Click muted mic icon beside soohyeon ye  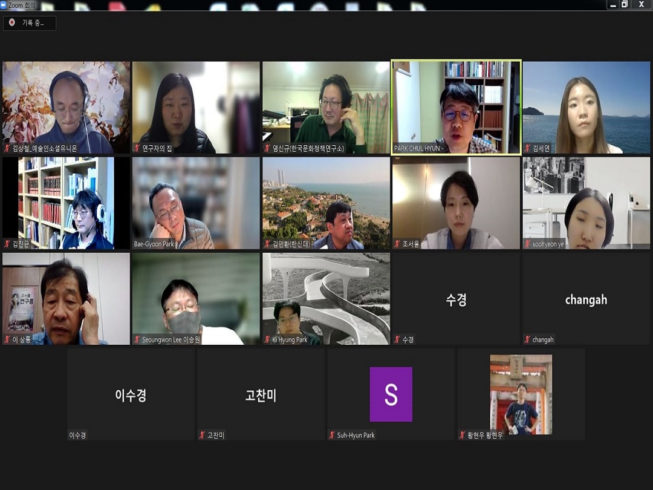tap(527, 244)
